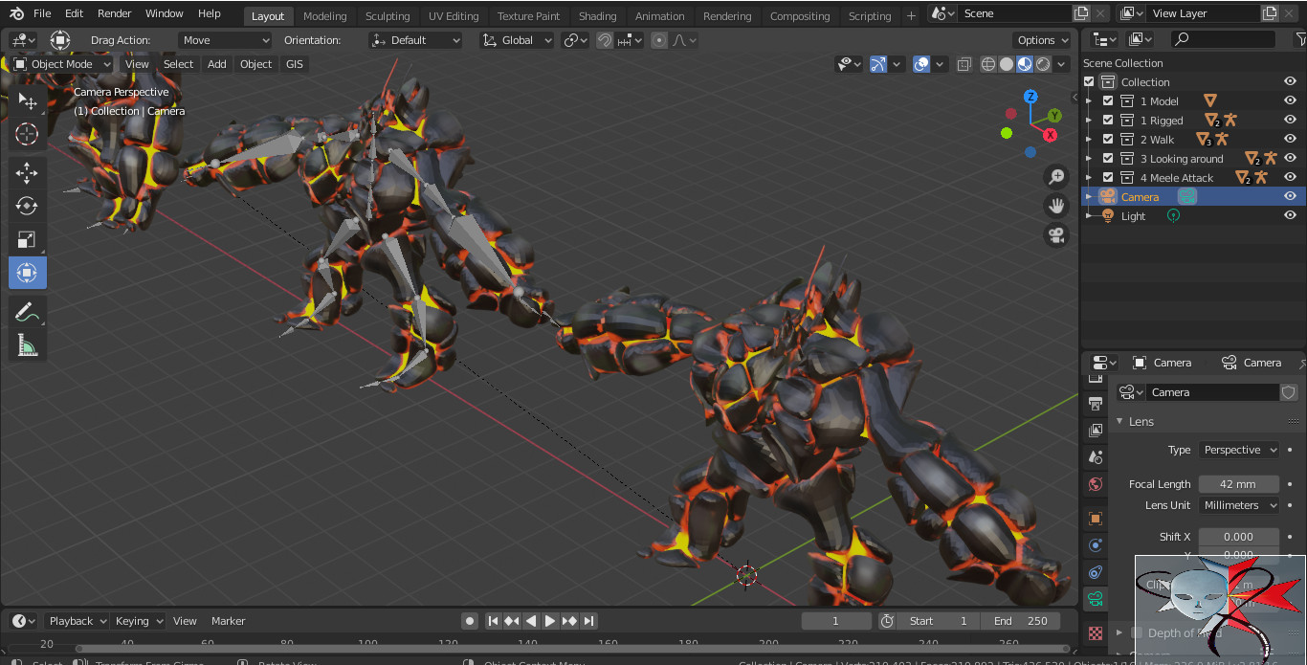Click the Options button in header

(1042, 40)
